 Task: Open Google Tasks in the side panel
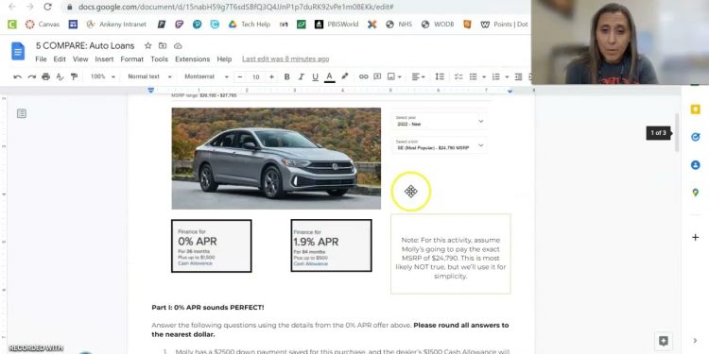tap(696, 137)
